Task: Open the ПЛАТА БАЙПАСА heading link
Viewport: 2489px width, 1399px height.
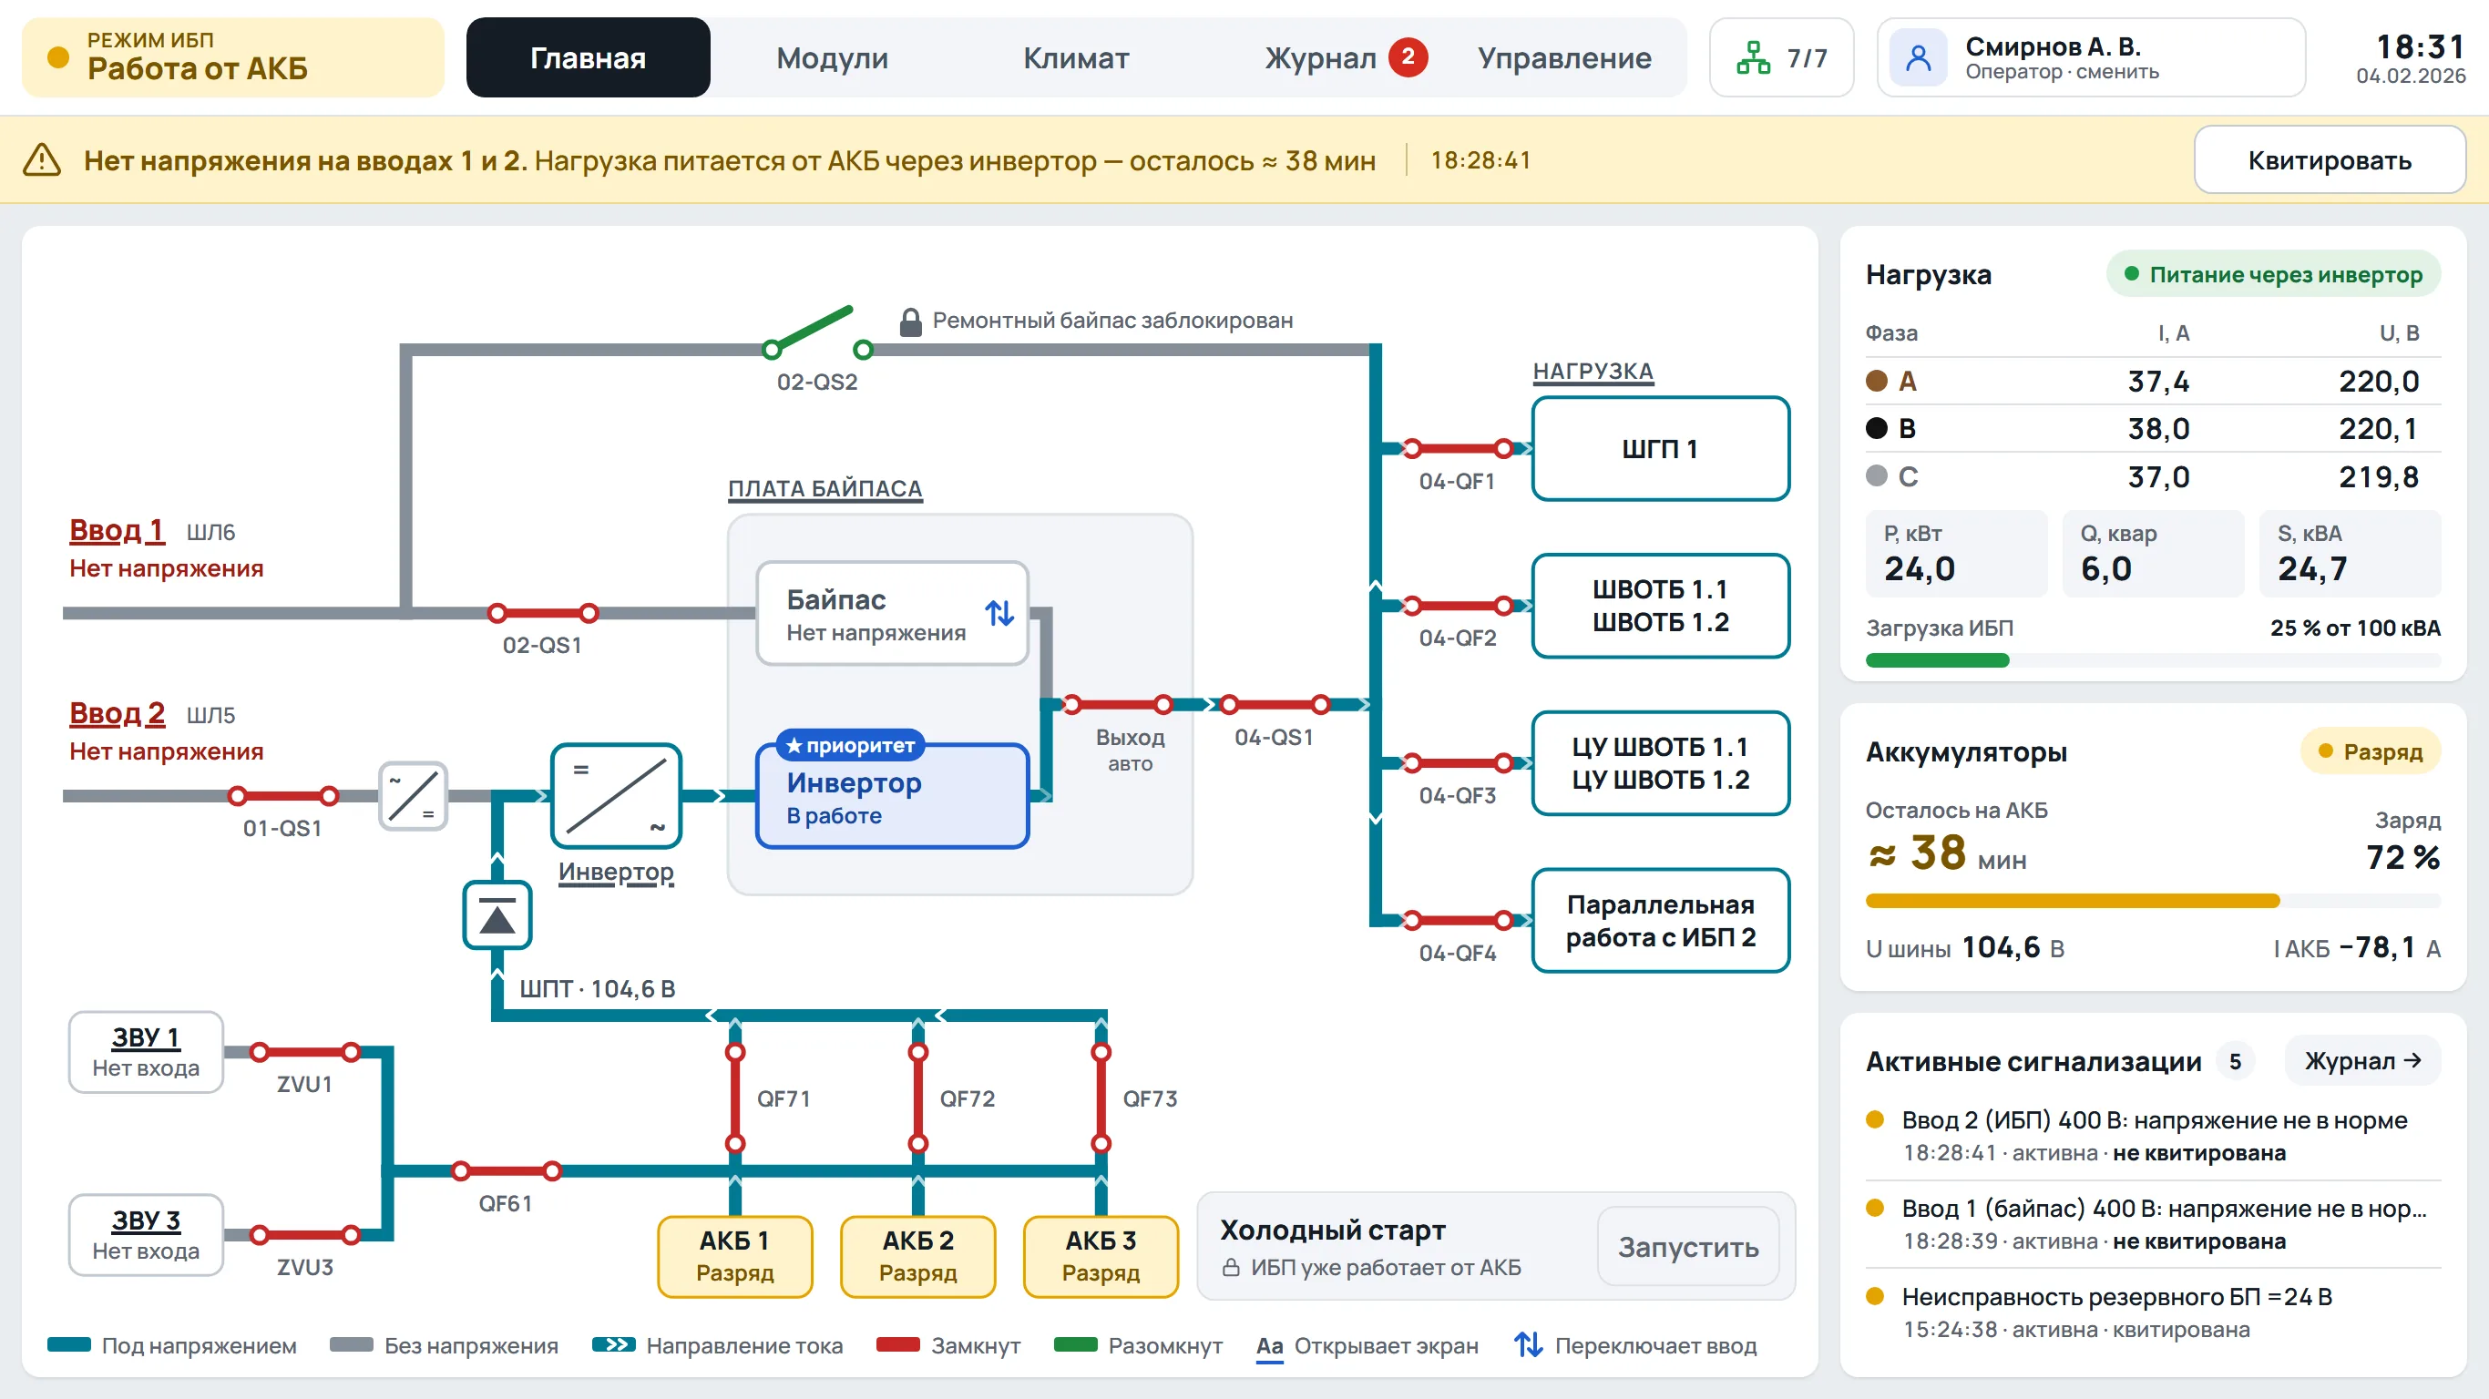Action: point(825,489)
